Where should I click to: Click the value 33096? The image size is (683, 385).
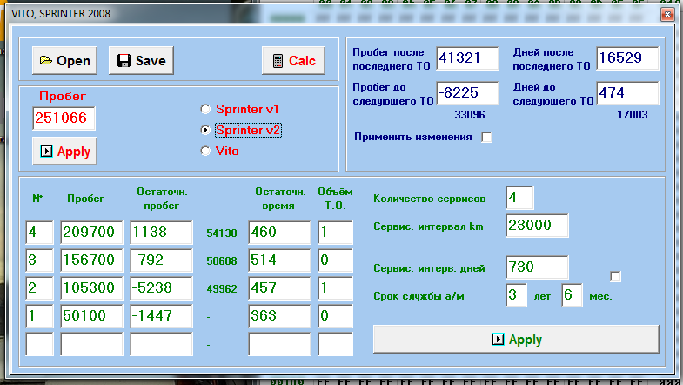[x=470, y=115]
